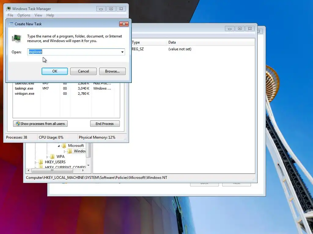Confirm with the OK button
Viewport: 313px width, 234px height.
[x=55, y=71]
